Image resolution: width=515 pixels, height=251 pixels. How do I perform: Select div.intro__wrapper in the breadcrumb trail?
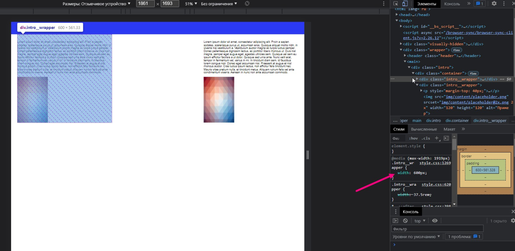click(x=490, y=121)
